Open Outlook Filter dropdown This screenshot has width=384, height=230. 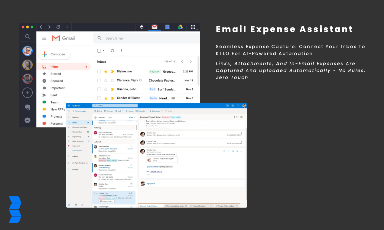coord(132,117)
